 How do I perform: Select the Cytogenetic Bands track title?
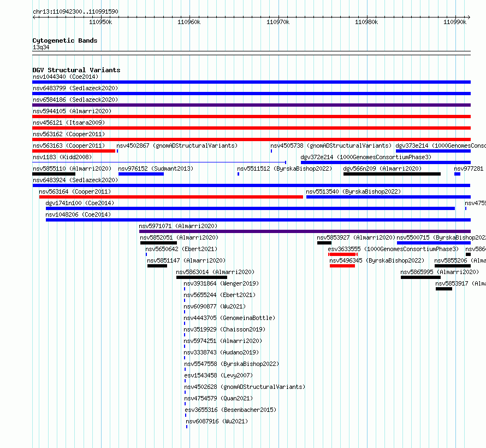(x=65, y=40)
